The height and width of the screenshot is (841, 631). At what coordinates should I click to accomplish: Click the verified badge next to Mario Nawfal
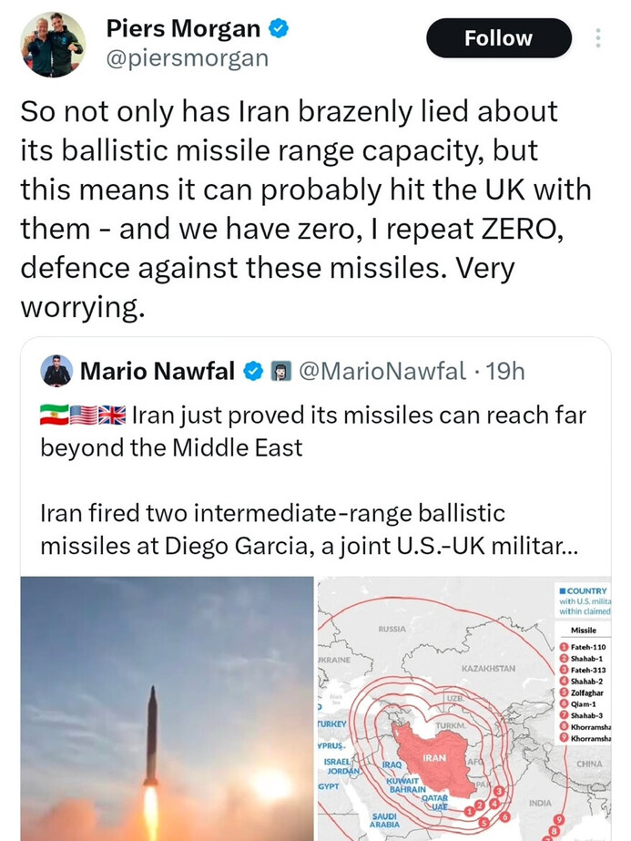click(x=255, y=372)
